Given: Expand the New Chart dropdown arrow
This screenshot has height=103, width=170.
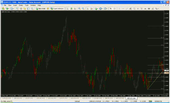Looking at the screenshot, I should [x=9, y=9].
